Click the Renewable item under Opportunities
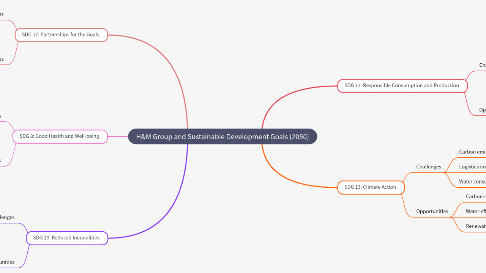 click(x=476, y=226)
